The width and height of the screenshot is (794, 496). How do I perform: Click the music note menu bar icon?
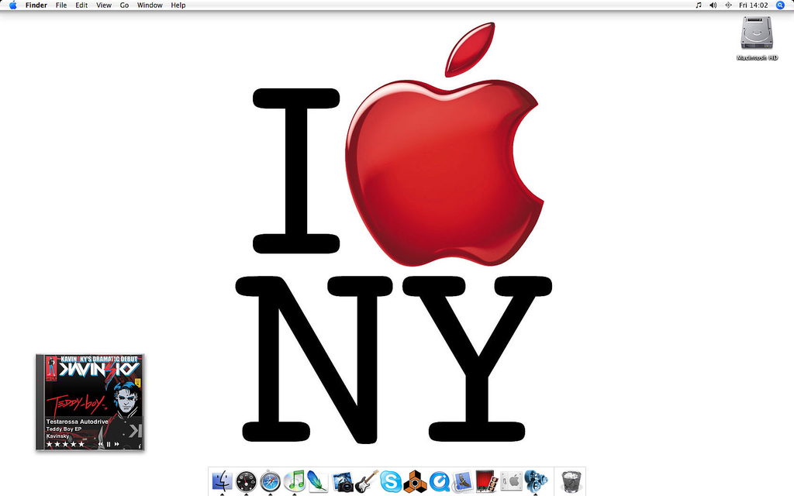(699, 5)
